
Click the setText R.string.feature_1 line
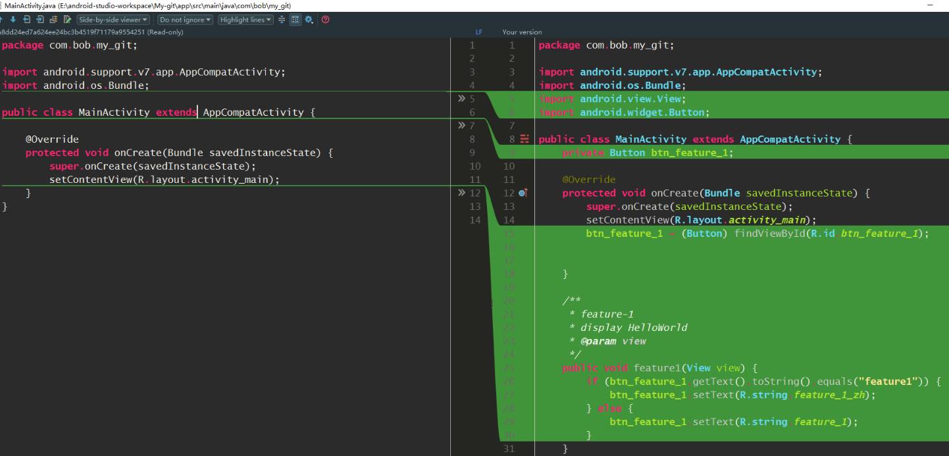(734, 422)
